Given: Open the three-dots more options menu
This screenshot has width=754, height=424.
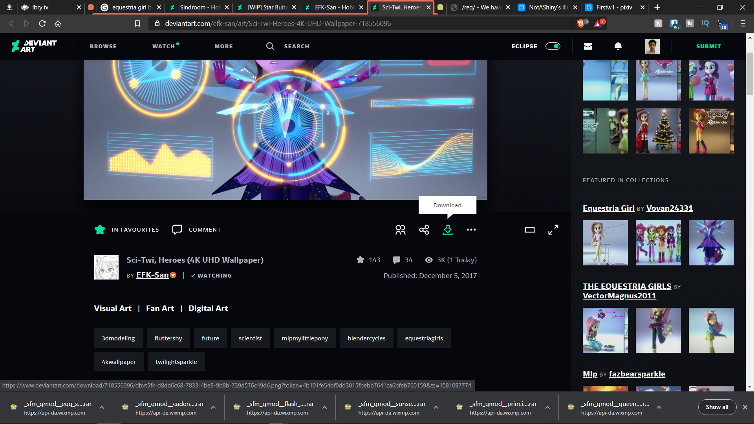Looking at the screenshot, I should coord(471,230).
